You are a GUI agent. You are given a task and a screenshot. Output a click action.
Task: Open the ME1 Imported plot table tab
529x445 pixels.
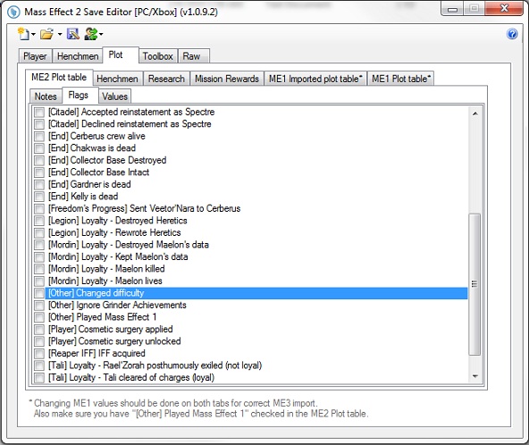click(x=315, y=79)
